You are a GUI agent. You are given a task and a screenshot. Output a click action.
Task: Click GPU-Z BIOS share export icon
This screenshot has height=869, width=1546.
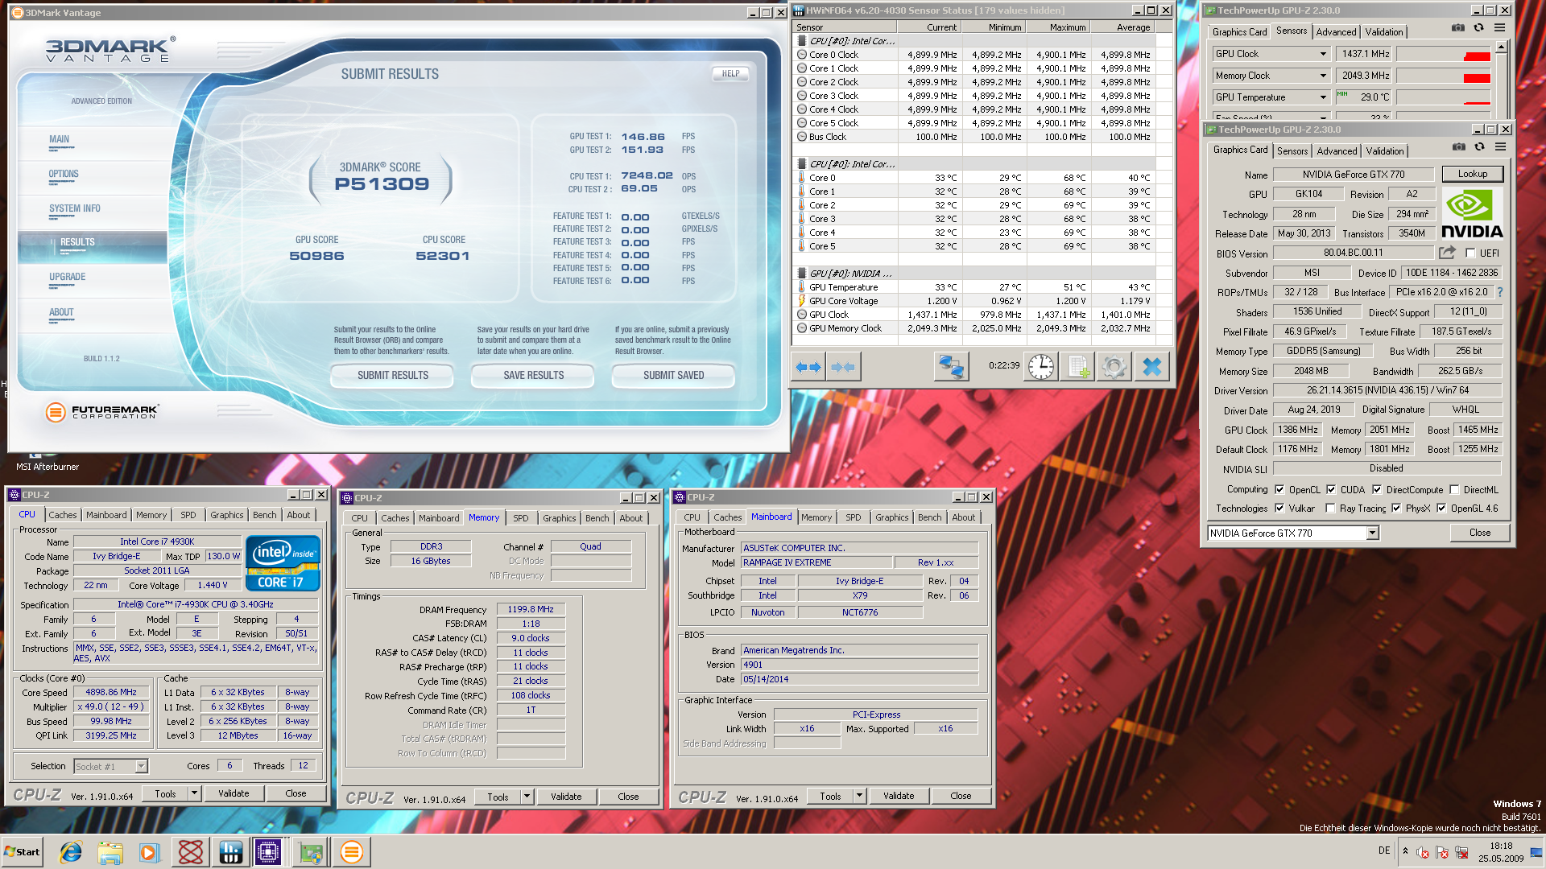click(1447, 253)
